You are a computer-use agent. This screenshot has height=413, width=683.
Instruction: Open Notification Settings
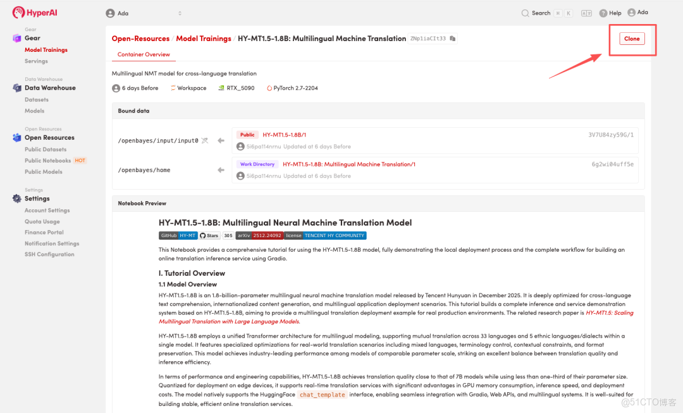pos(52,243)
